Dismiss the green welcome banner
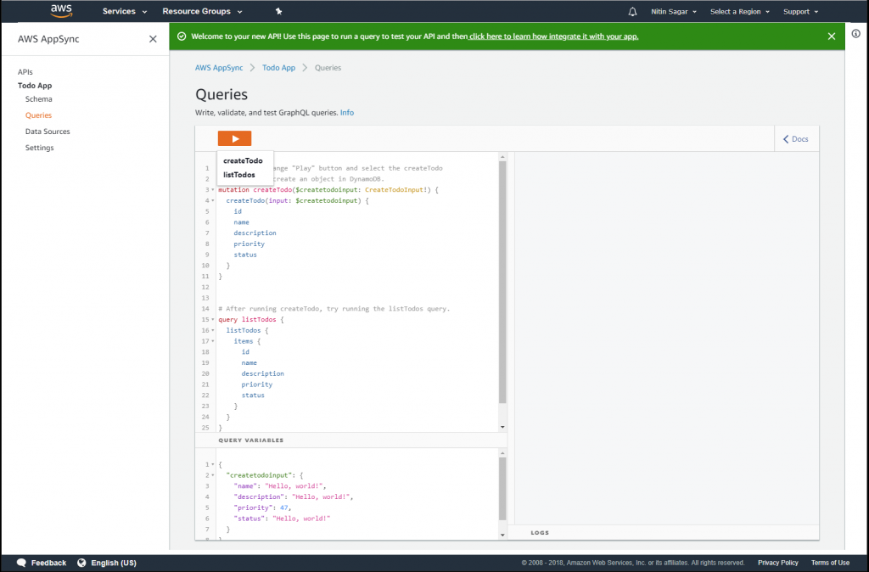The height and width of the screenshot is (572, 869). (x=832, y=36)
